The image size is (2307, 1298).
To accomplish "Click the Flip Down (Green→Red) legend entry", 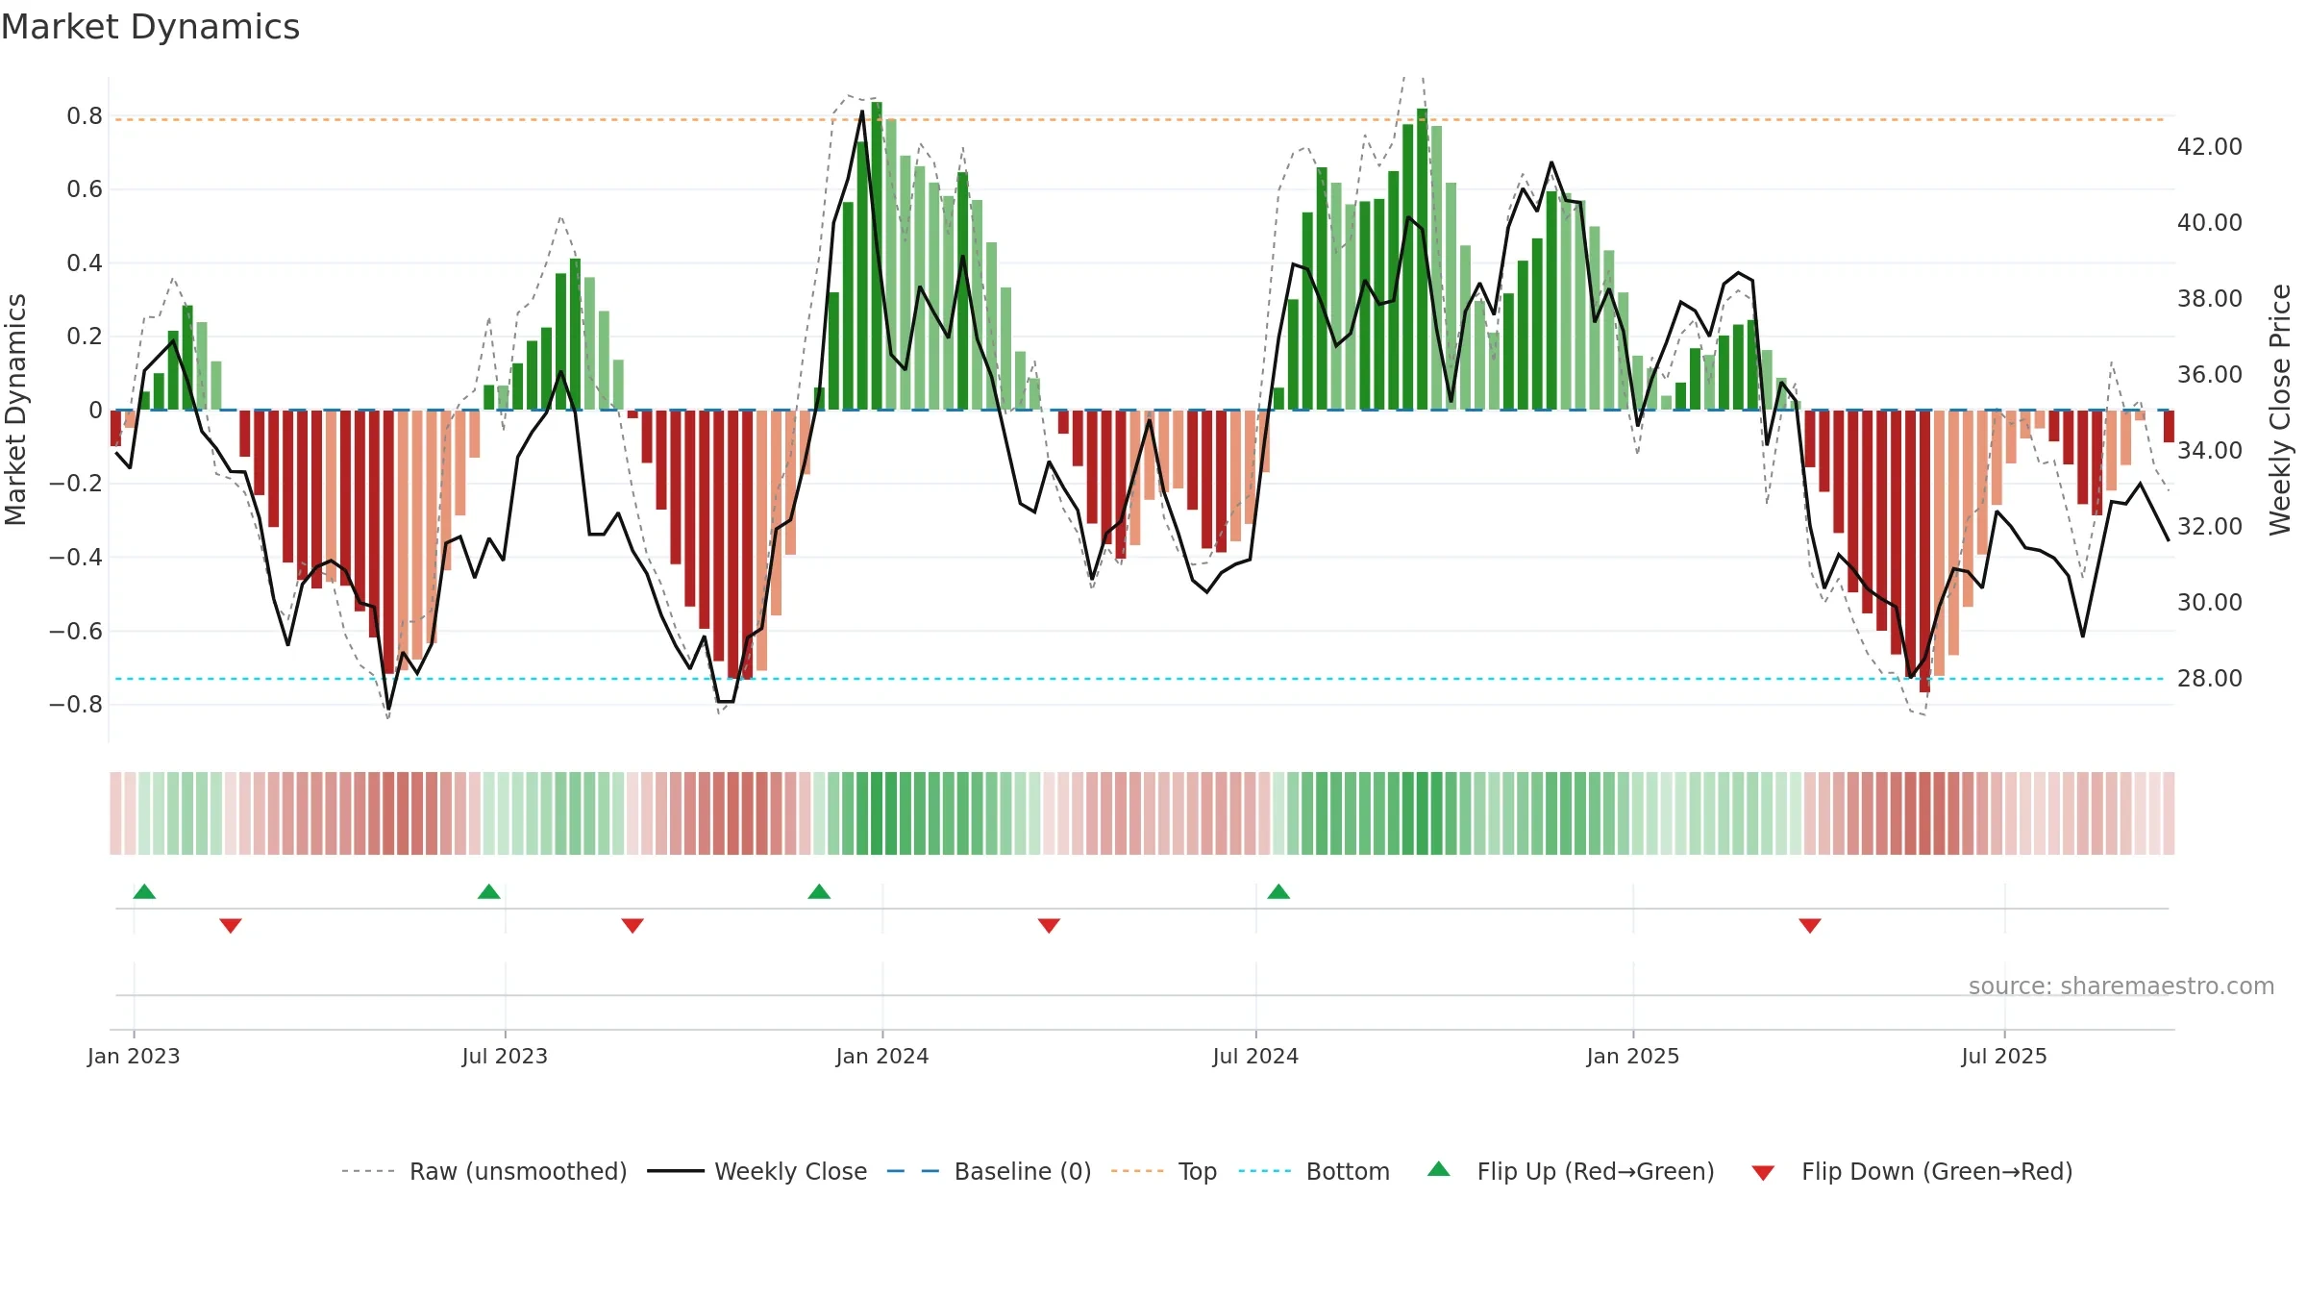I will [1912, 1171].
